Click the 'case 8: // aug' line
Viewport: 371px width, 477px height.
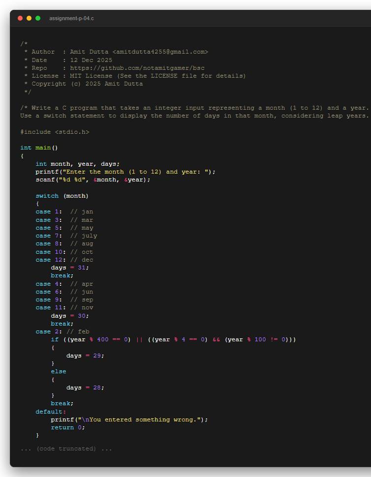tap(64, 243)
